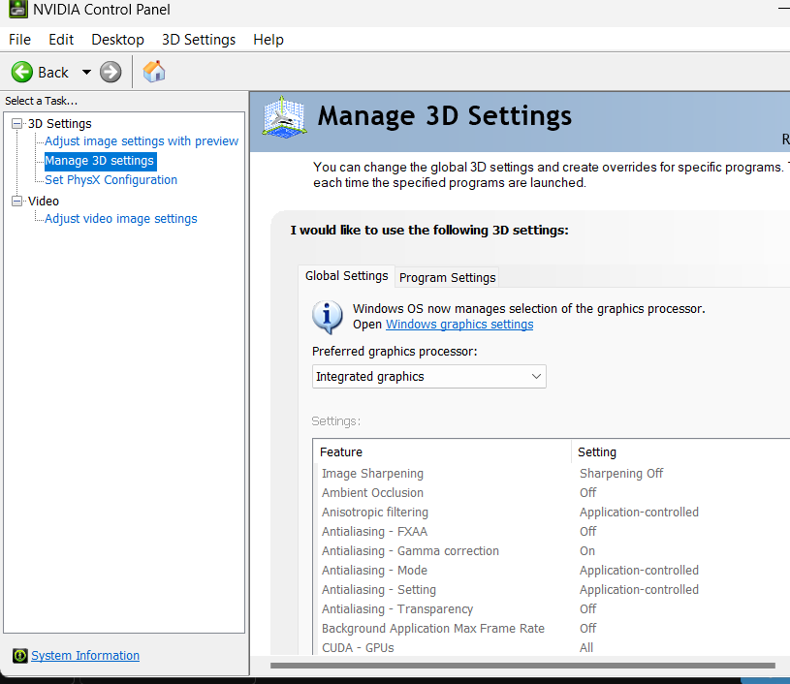The width and height of the screenshot is (790, 684).
Task: Select Manage 3D settings task
Action: tap(99, 161)
